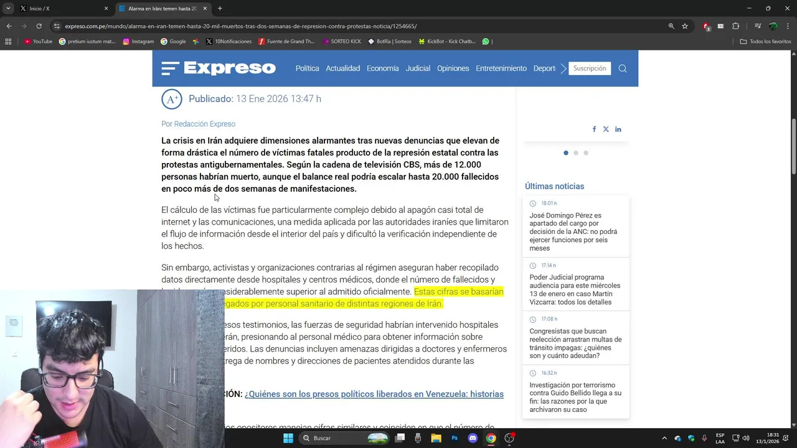The height and width of the screenshot is (448, 797).
Task: Share the article on LinkedIn
Action: [x=618, y=129]
